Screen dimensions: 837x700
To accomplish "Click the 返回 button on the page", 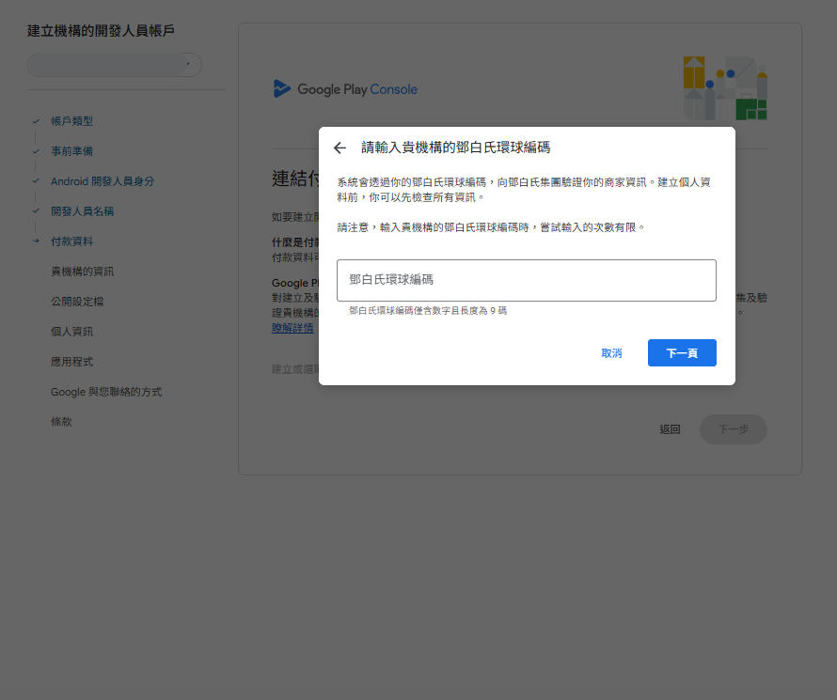I will [670, 429].
